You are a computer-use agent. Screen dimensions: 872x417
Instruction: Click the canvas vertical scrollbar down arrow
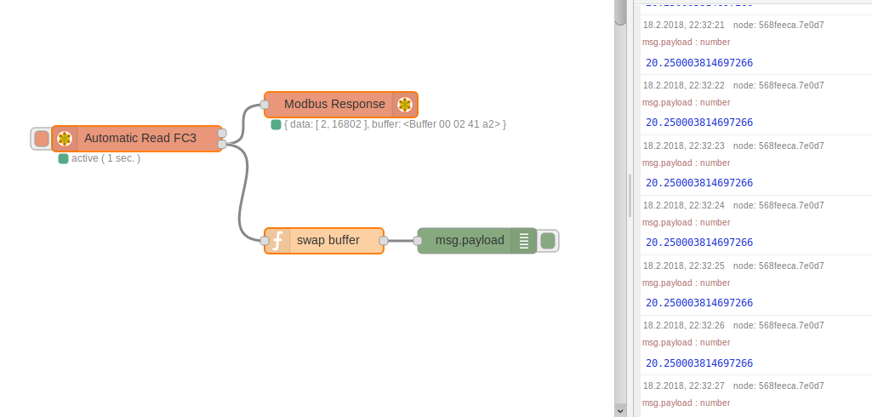click(x=621, y=411)
